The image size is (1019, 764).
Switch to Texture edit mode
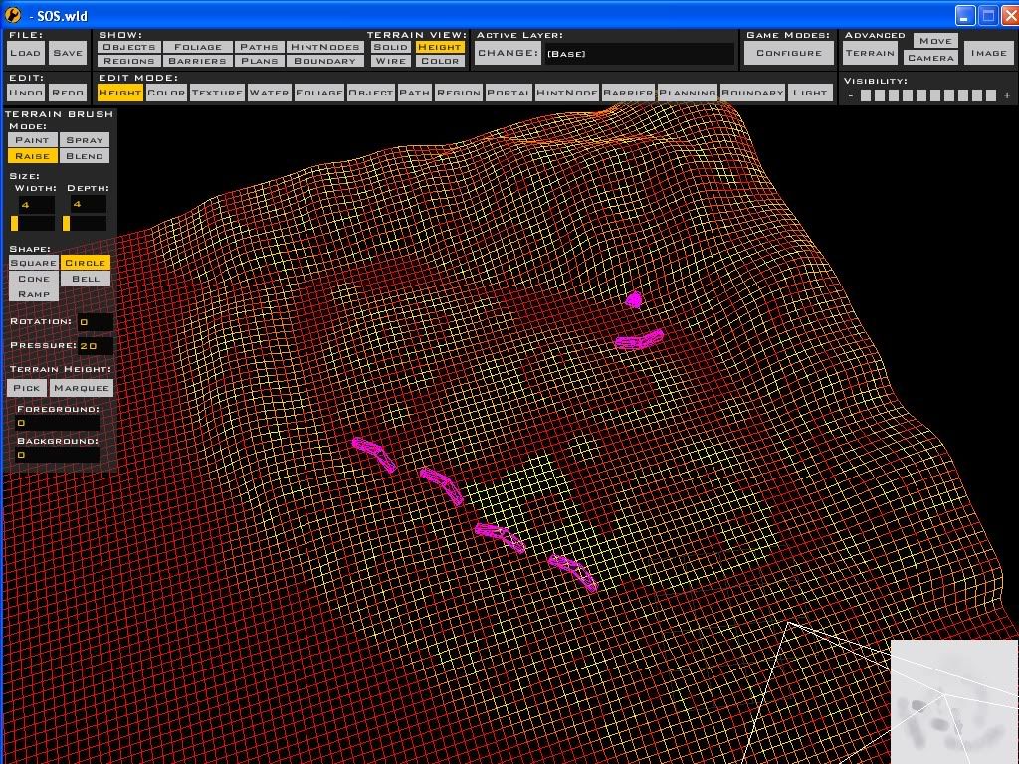217,93
